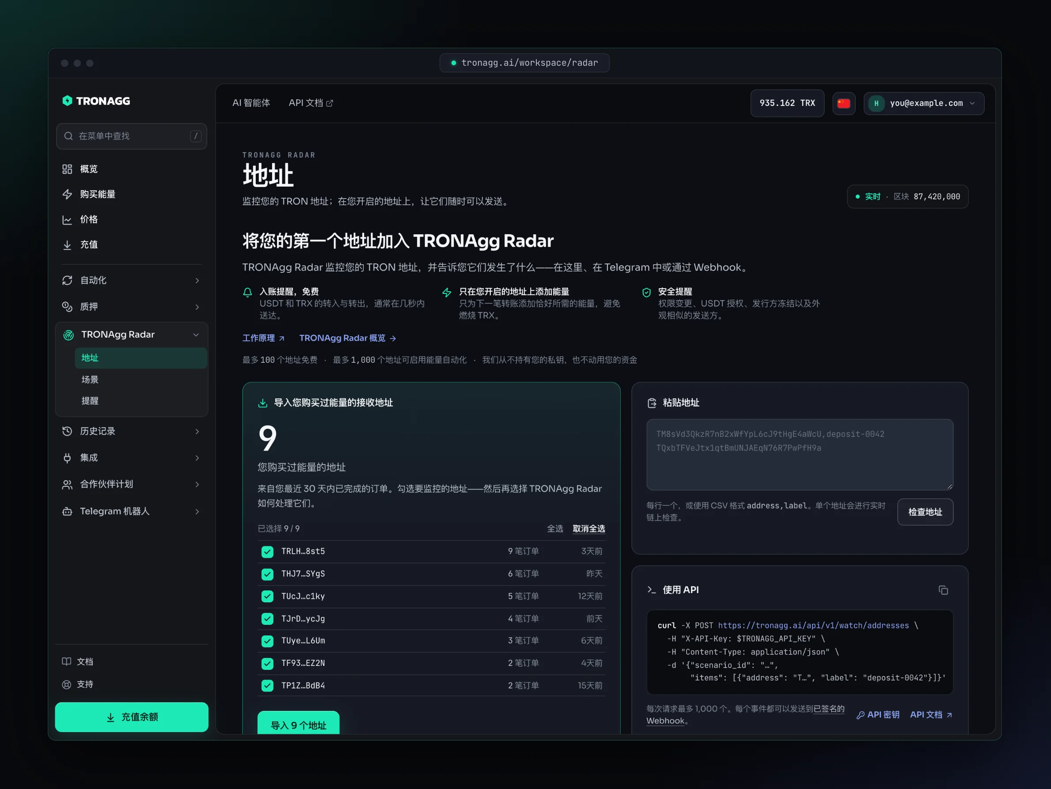Viewport: 1051px width, 789px height.
Task: Uncheck address TUcJ…c1ky
Action: click(268, 596)
